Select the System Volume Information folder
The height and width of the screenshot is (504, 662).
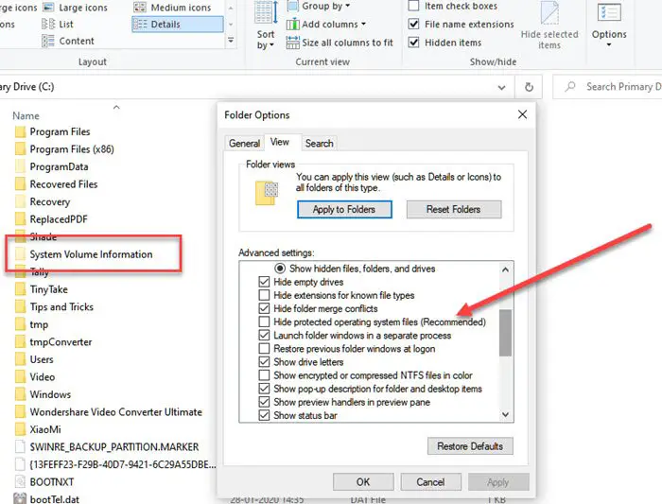[x=91, y=254]
